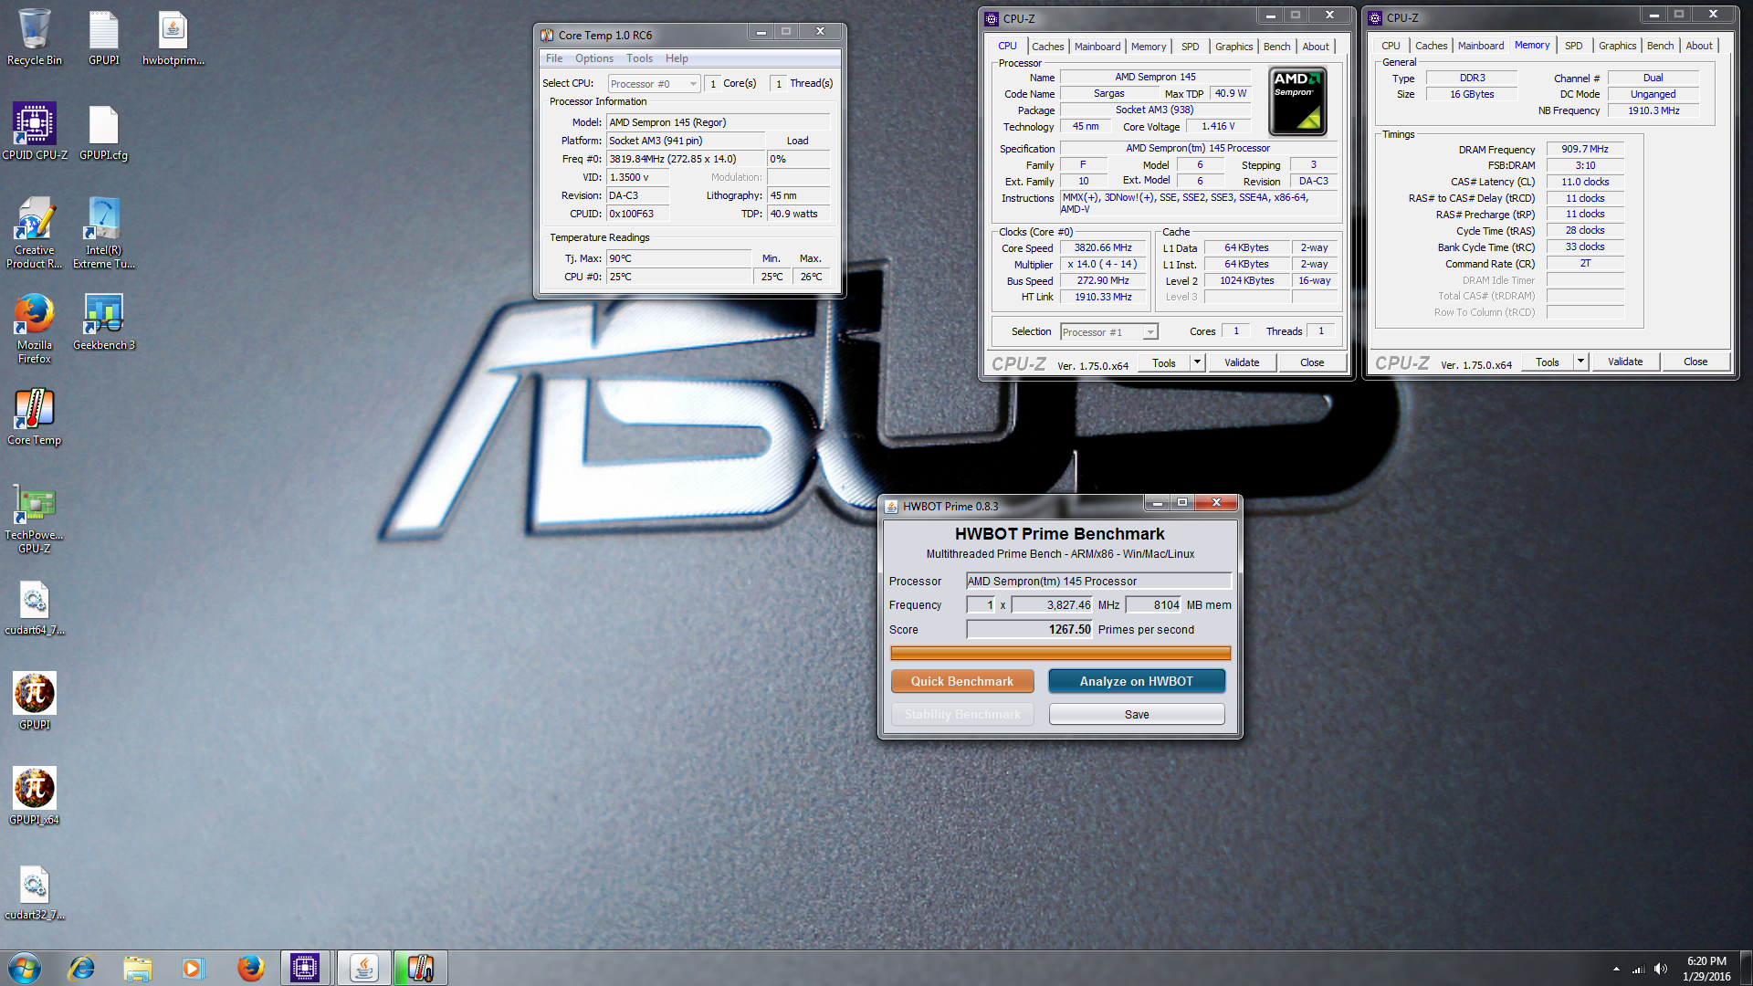Open the cudart32_7 file icon
The width and height of the screenshot is (1753, 986).
pos(35,891)
